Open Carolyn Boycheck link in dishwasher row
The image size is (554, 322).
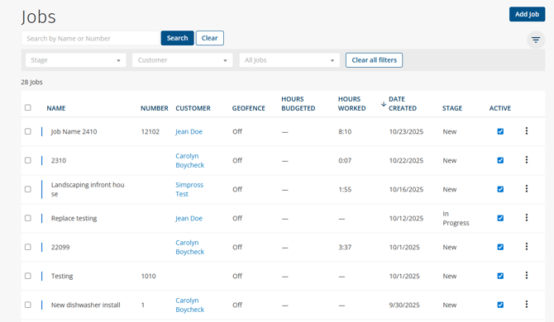tap(189, 305)
